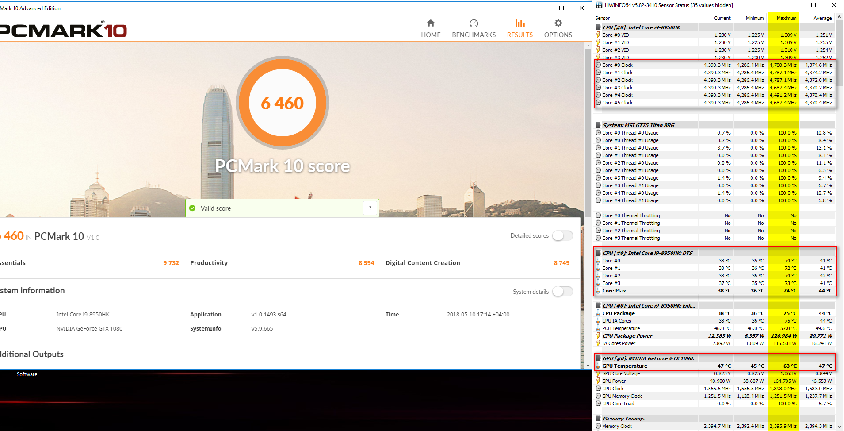Click the GPU Core Voltage icon
Image resolution: width=844 pixels, height=431 pixels.
(x=598, y=373)
